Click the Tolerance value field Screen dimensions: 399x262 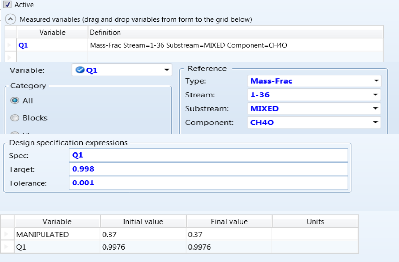208,183
